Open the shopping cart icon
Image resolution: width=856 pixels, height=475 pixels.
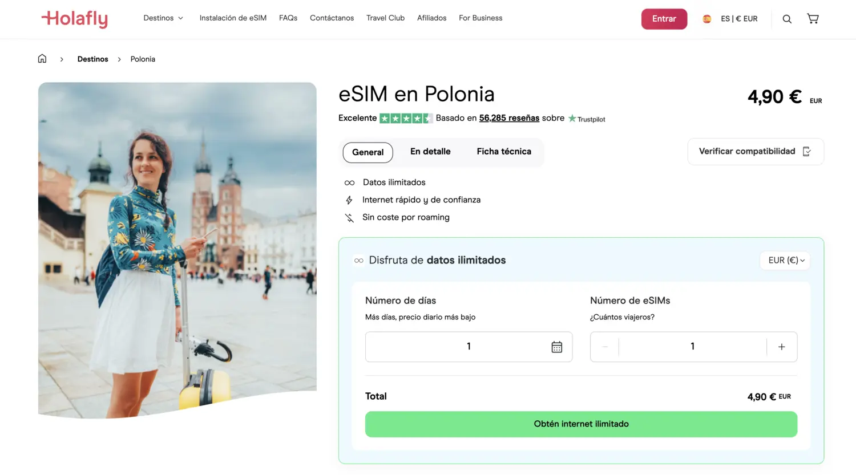tap(813, 18)
